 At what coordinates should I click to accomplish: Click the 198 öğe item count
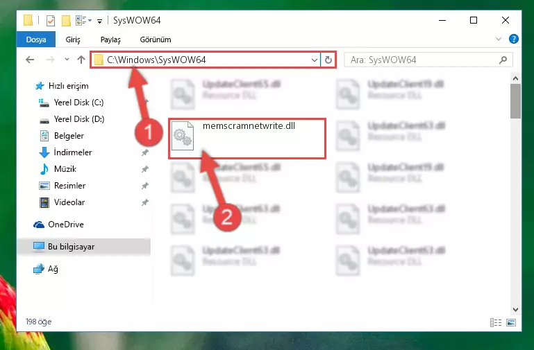pyautogui.click(x=38, y=322)
